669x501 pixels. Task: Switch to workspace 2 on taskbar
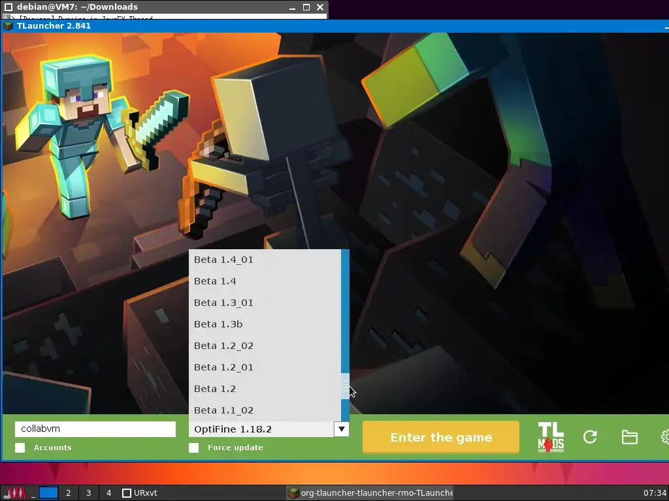(x=68, y=493)
